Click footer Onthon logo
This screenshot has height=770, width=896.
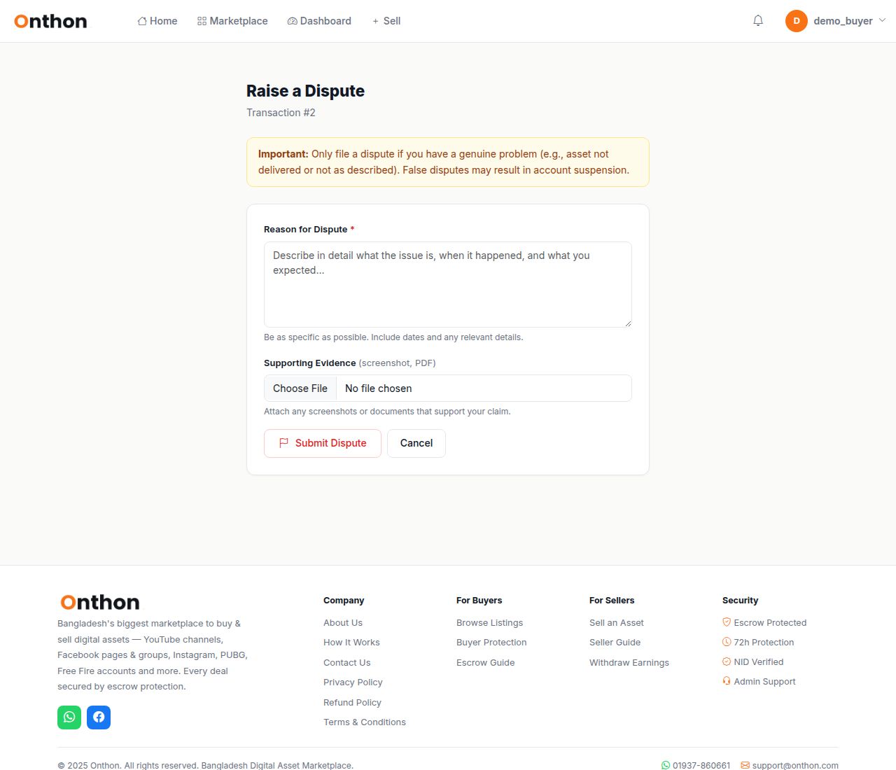[100, 602]
